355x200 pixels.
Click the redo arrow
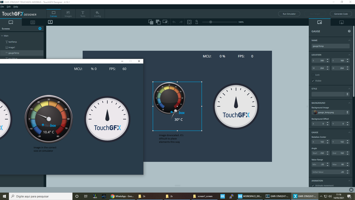(181, 22)
